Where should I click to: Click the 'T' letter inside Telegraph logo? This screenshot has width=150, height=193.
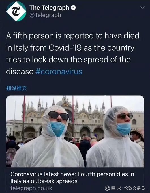point(16,11)
